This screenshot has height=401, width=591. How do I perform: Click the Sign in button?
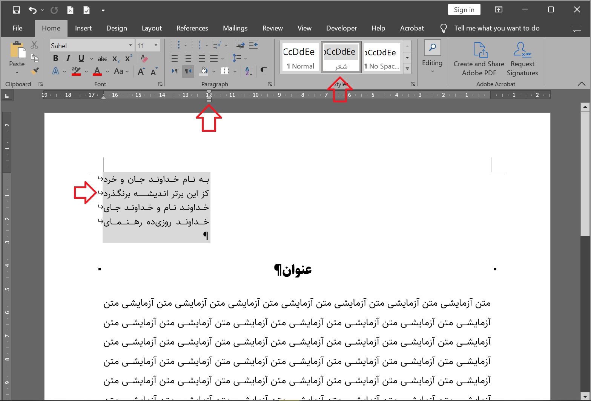(x=464, y=10)
